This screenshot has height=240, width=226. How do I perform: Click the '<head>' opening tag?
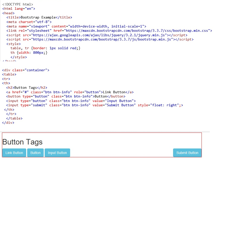[x=8, y=13]
